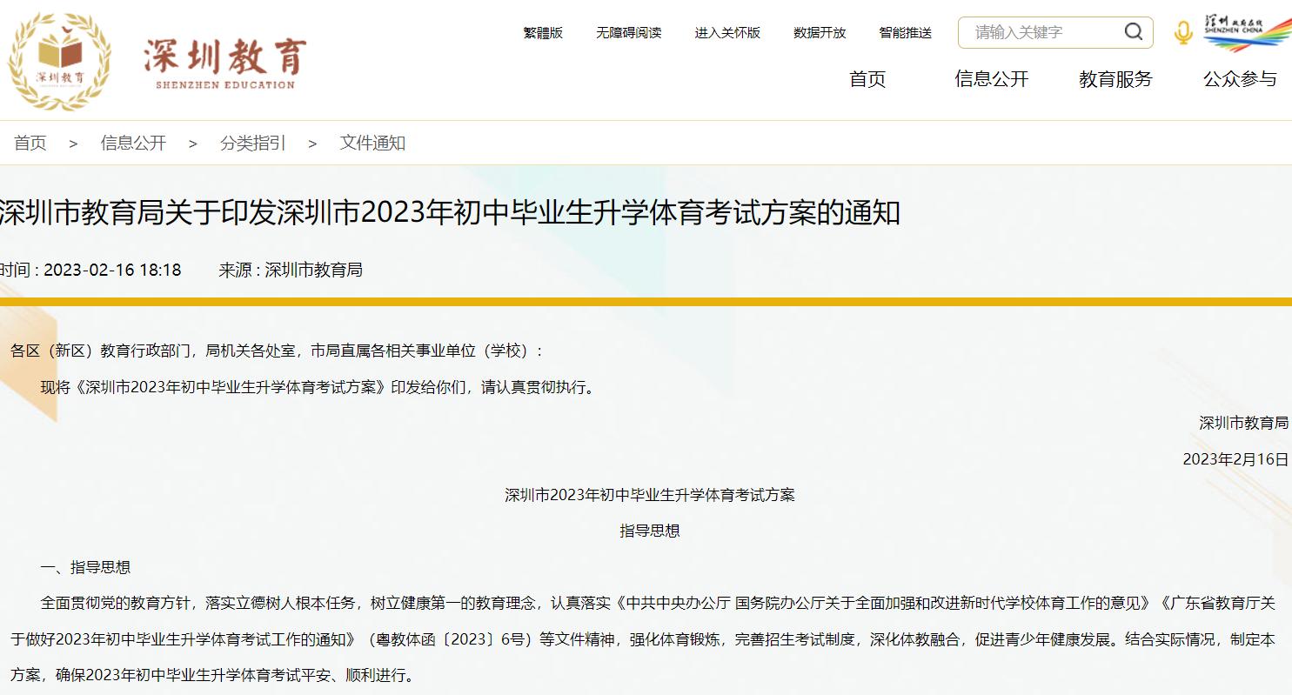
Task: Open the 信息公开 navigation menu
Action: (991, 80)
